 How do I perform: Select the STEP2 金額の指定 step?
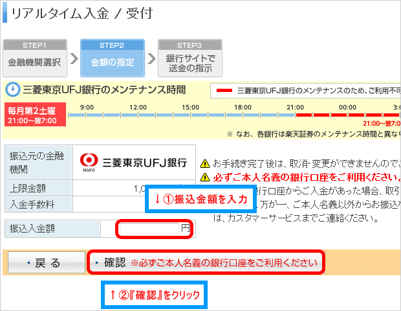pos(113,58)
